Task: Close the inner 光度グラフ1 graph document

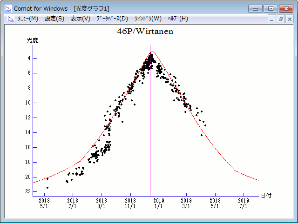Action: click(x=289, y=19)
